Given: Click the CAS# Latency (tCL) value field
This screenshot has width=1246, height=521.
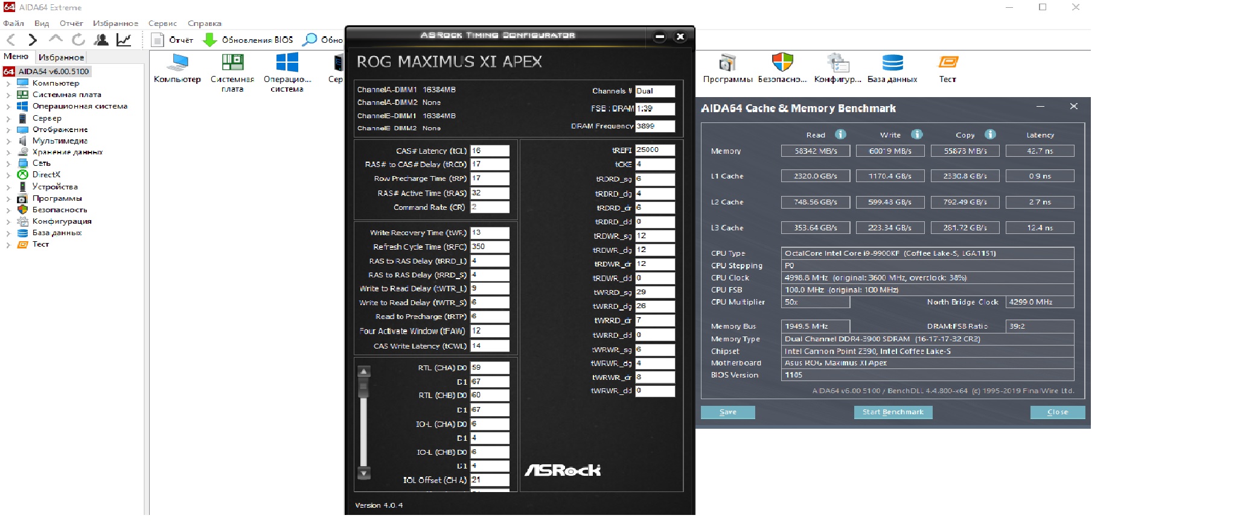Looking at the screenshot, I should [x=490, y=151].
